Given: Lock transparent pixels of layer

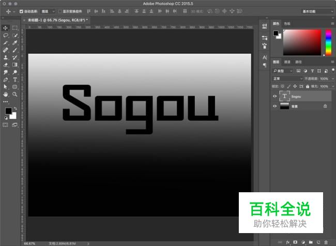Looking at the screenshot, I should coord(282,86).
